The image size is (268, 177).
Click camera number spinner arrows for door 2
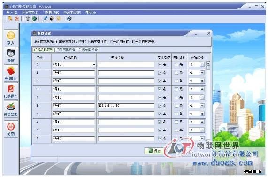pyautogui.click(x=202, y=81)
